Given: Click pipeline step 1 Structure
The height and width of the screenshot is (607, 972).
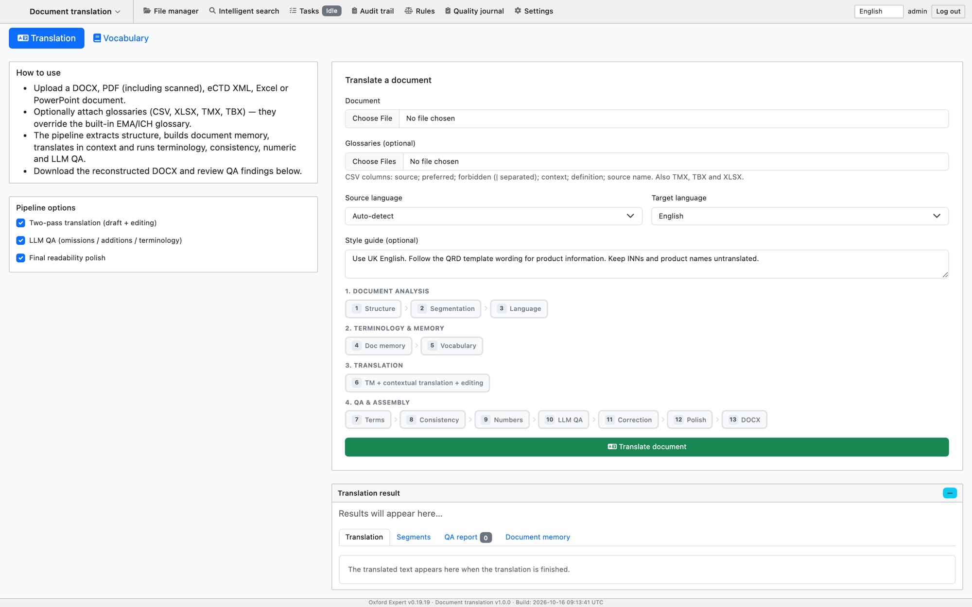Looking at the screenshot, I should pyautogui.click(x=373, y=309).
